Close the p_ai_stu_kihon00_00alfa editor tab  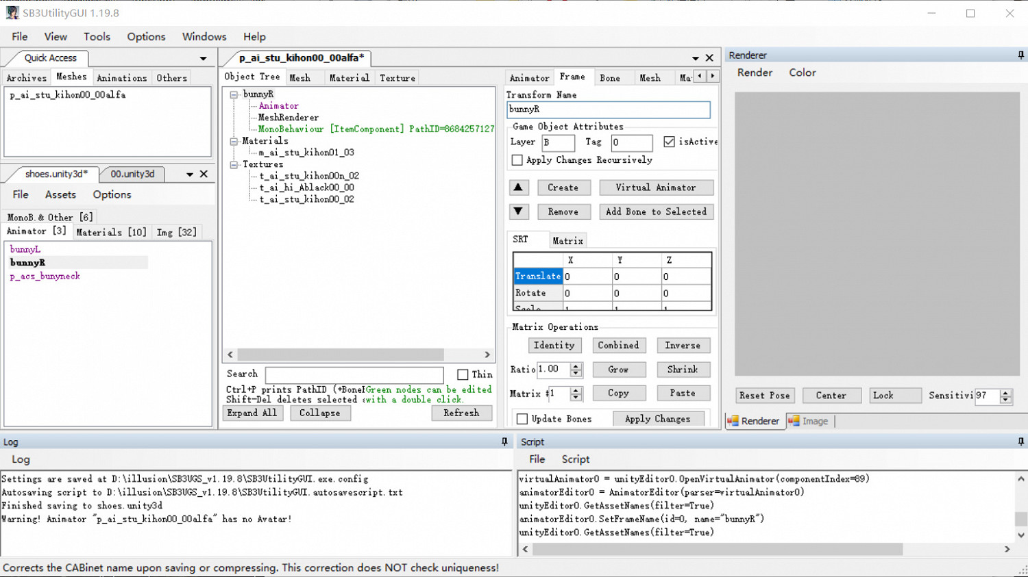pyautogui.click(x=709, y=58)
